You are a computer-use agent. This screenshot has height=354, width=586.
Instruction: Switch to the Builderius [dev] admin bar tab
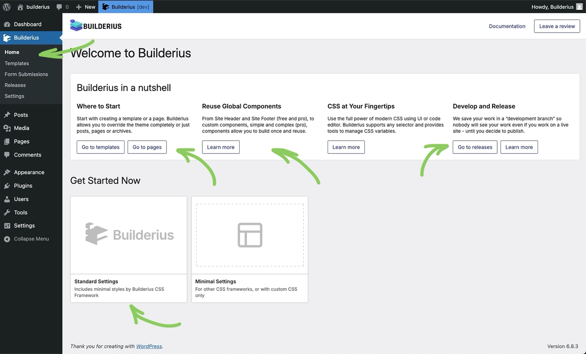(x=126, y=7)
